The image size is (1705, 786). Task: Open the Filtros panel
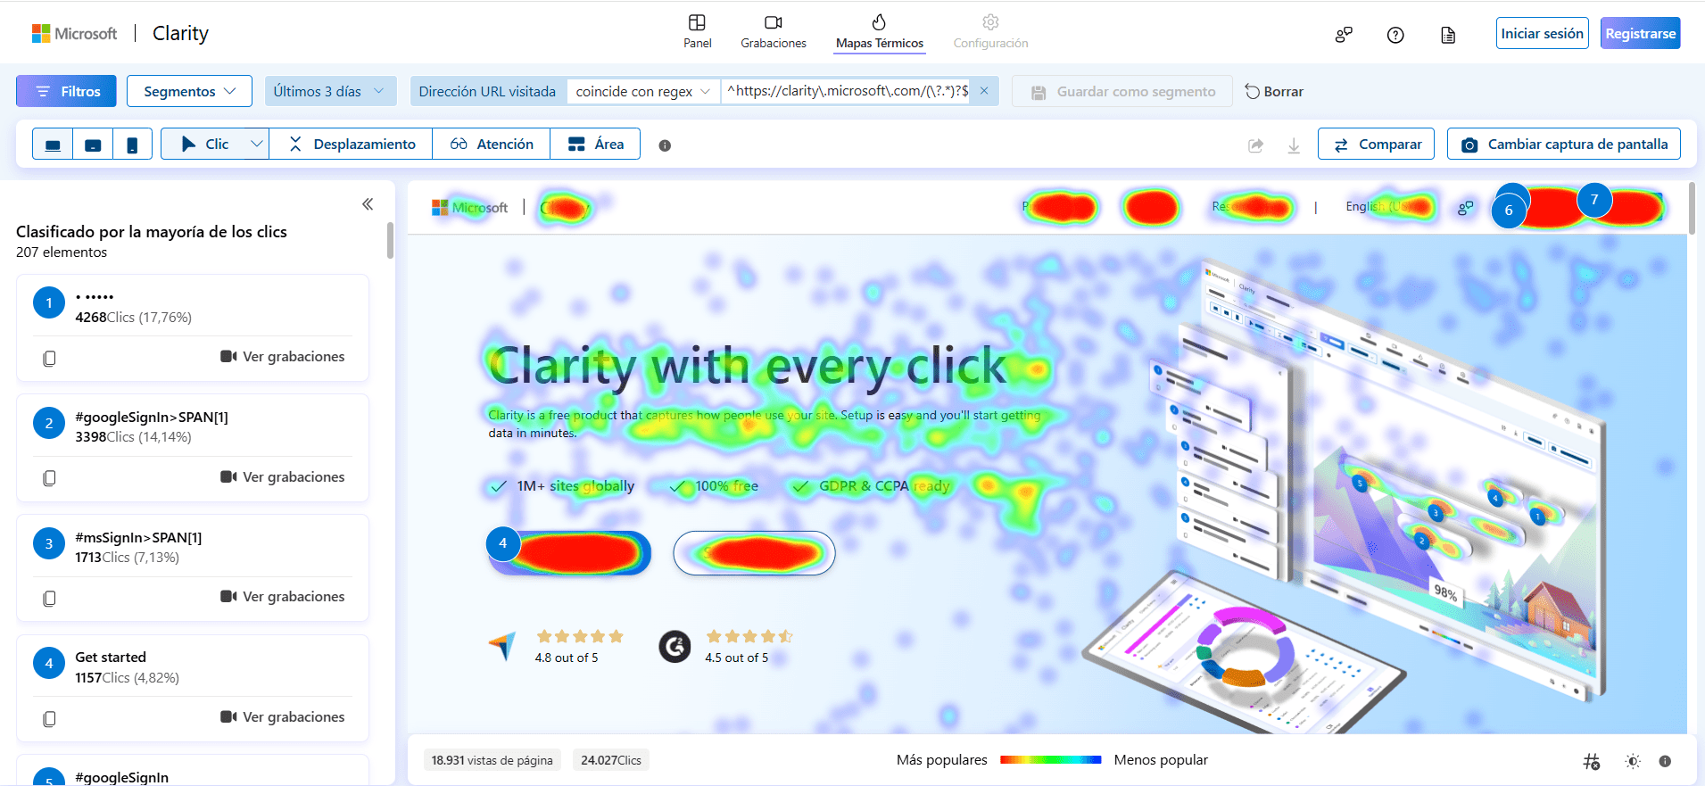(x=66, y=91)
